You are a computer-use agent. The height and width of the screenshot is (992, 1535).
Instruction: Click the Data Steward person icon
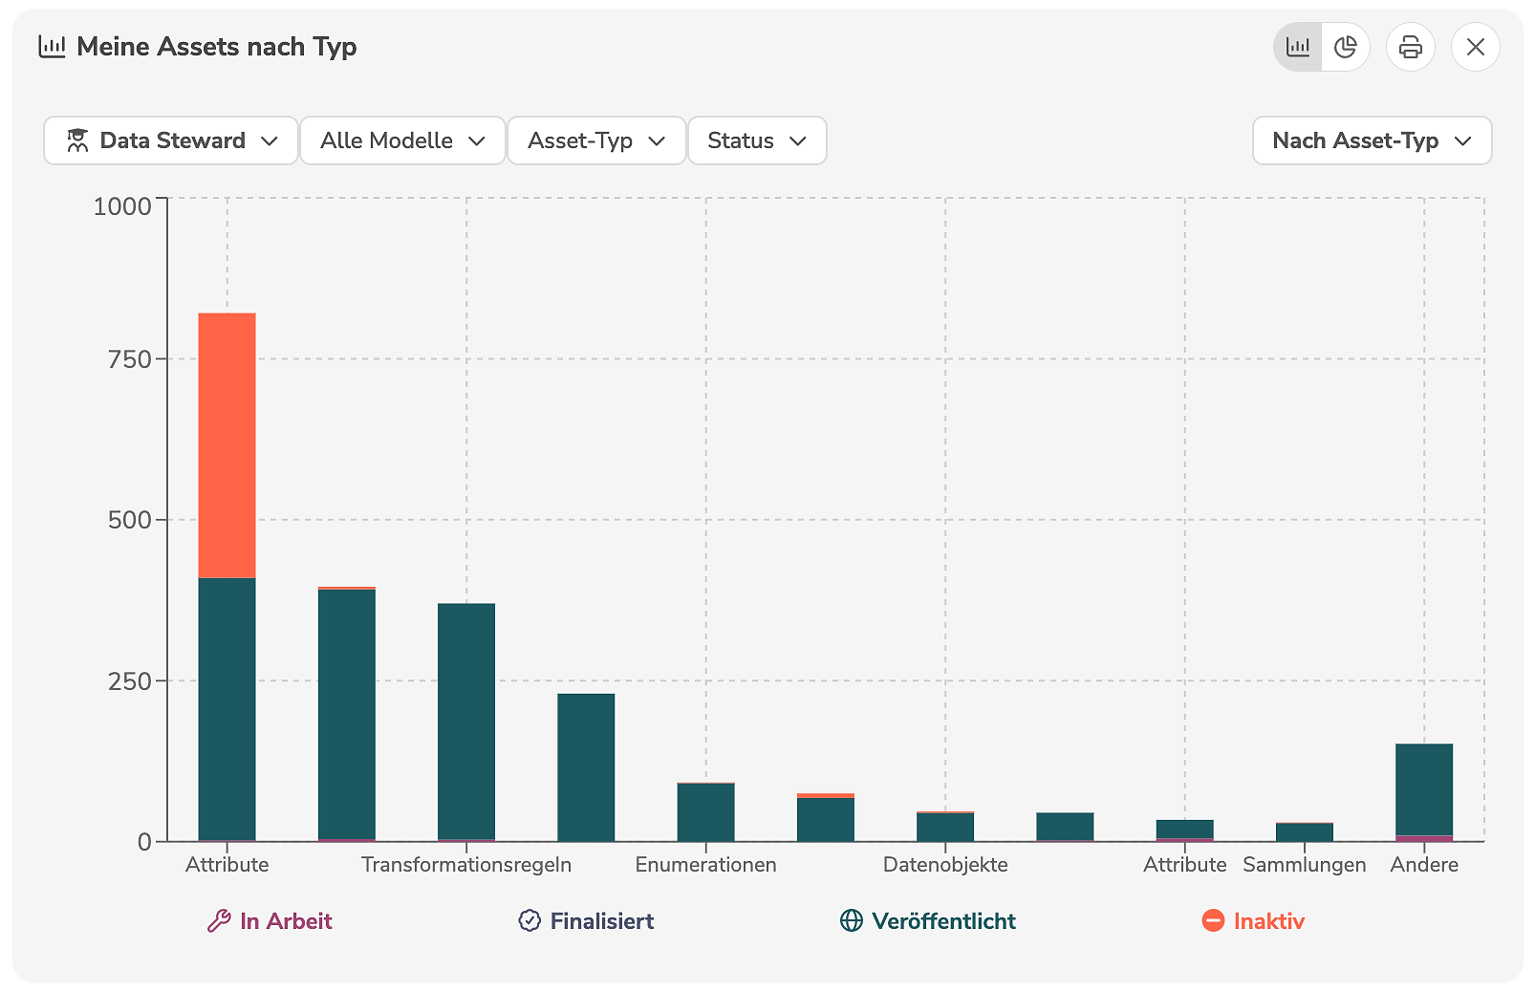pos(77,140)
